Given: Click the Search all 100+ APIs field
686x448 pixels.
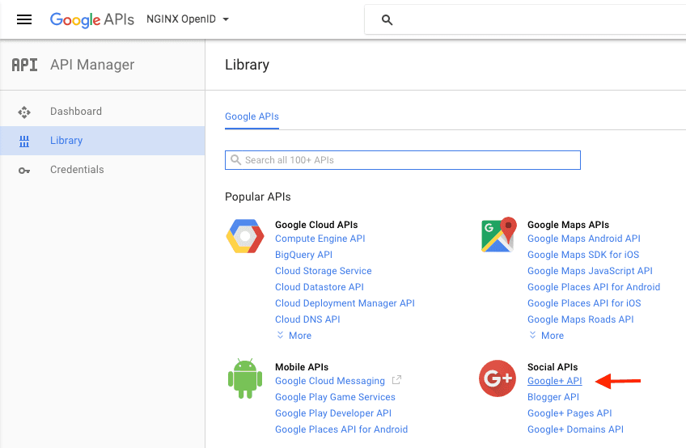Looking at the screenshot, I should pyautogui.click(x=403, y=160).
